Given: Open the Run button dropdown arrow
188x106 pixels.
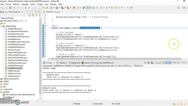Looking at the screenshot, I should tap(59, 8).
